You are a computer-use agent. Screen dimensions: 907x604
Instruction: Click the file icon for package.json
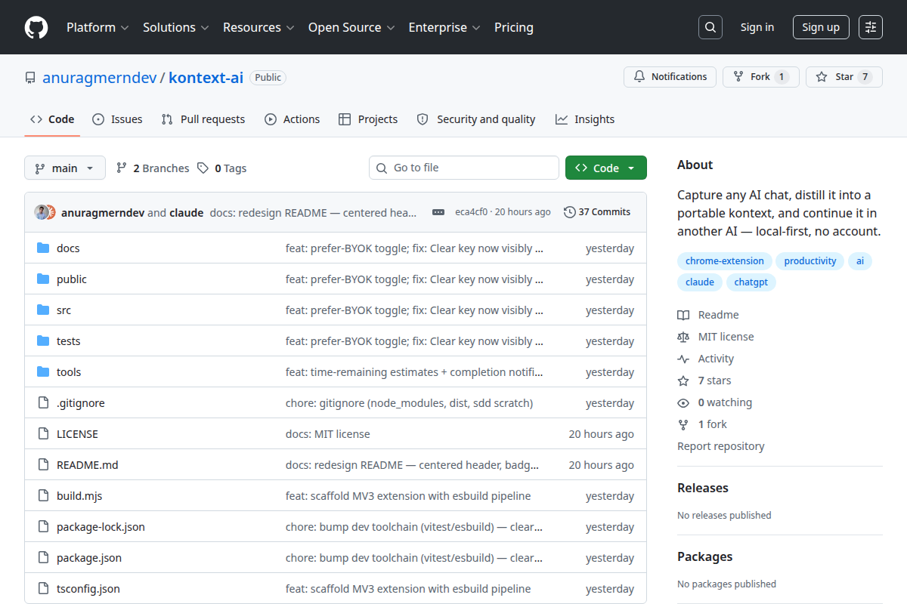click(43, 557)
